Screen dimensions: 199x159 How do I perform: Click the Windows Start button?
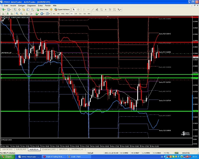click(x=7, y=157)
